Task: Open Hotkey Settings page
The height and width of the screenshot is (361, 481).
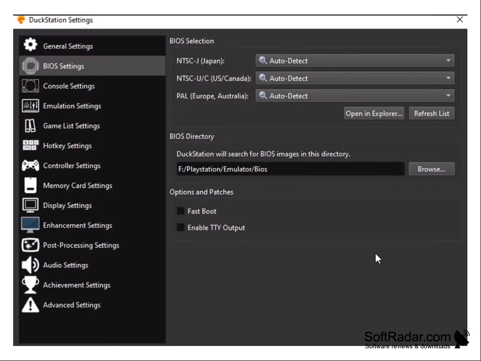Action: pos(92,146)
